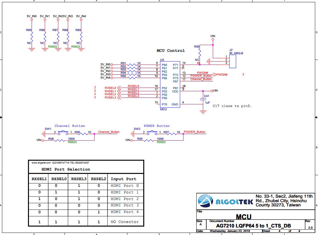Click the 100K value of R98

71,139
